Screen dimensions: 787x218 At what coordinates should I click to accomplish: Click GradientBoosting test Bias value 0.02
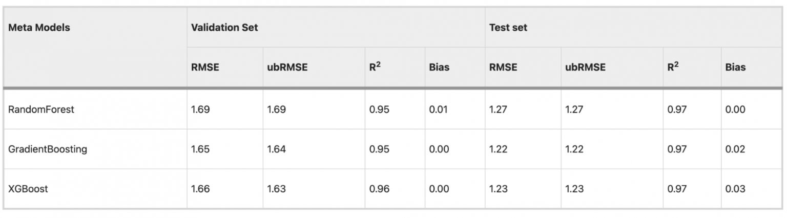[x=735, y=149]
